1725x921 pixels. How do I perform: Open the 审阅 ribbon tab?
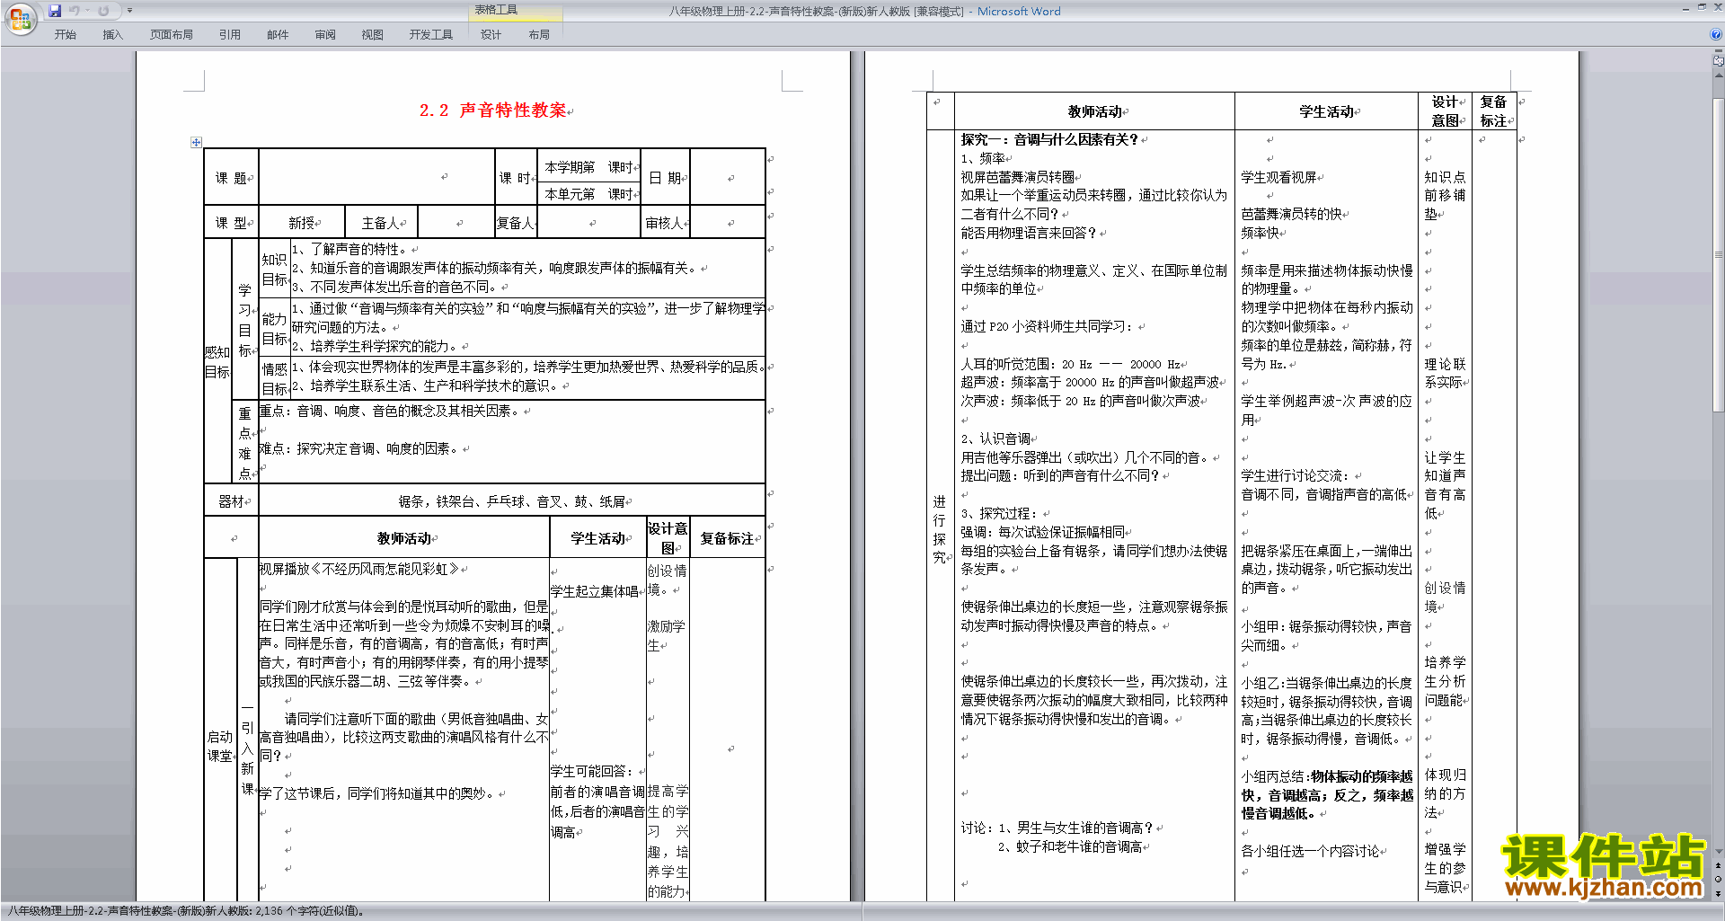click(325, 35)
